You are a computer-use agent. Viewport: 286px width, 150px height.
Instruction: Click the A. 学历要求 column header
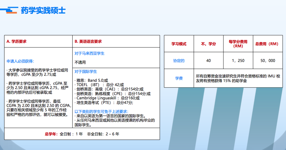(17, 41)
